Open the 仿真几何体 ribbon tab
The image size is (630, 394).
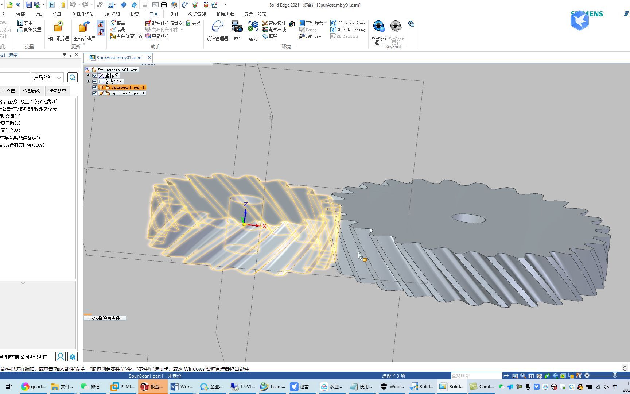point(83,14)
